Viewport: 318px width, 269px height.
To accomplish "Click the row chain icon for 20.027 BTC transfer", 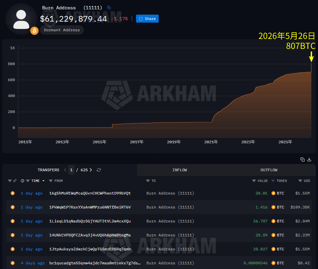I will click(x=13, y=249).
